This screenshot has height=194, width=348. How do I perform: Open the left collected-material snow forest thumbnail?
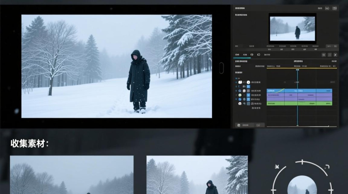pos(72,175)
